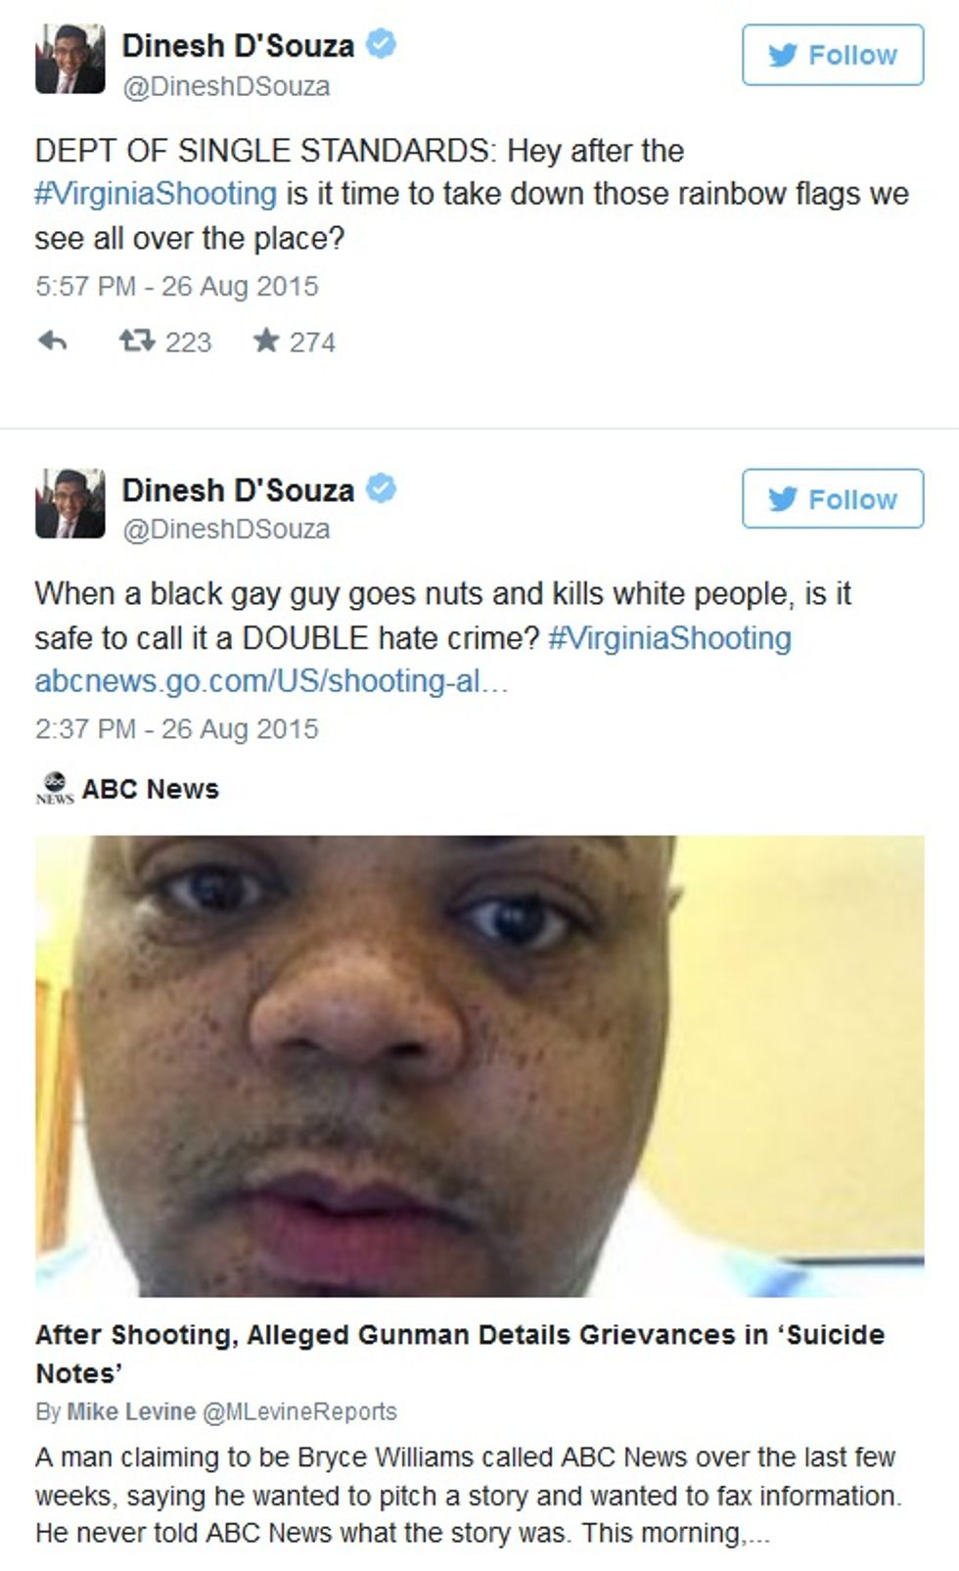
Task: Click the @MLevineReports author handle
Action: click(x=299, y=1411)
